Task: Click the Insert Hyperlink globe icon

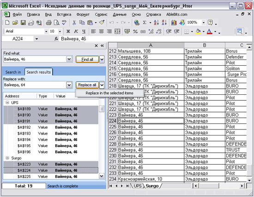Action: click(137, 22)
